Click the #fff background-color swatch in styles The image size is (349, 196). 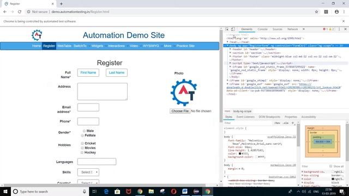click(x=256, y=157)
